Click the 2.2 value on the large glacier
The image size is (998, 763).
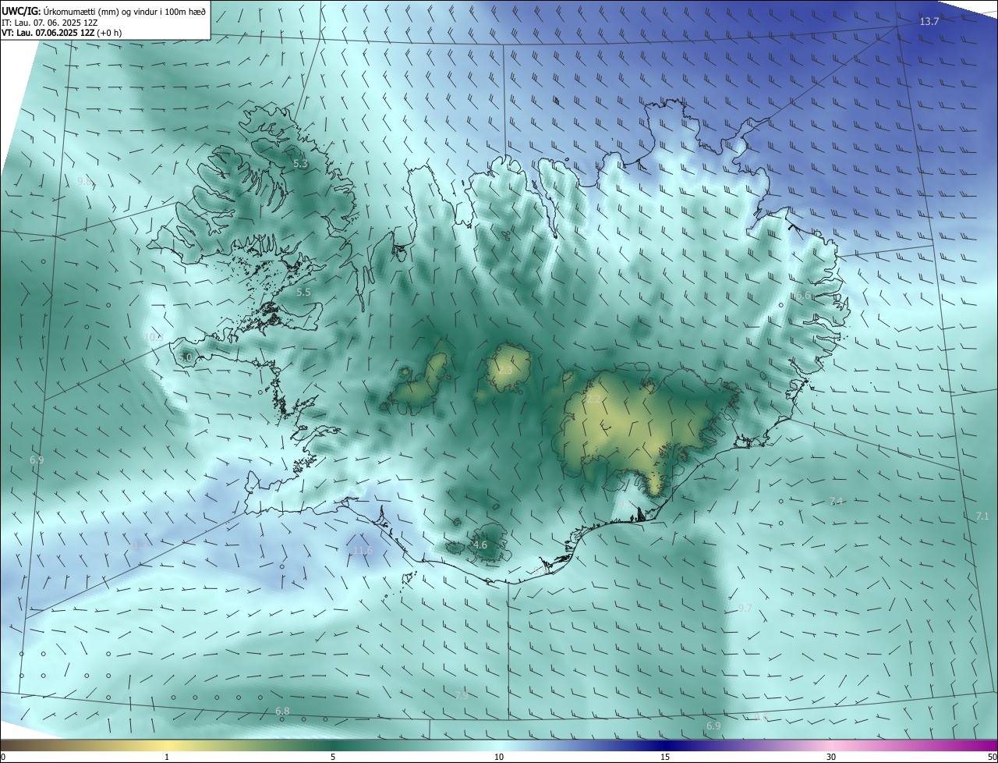tap(593, 399)
